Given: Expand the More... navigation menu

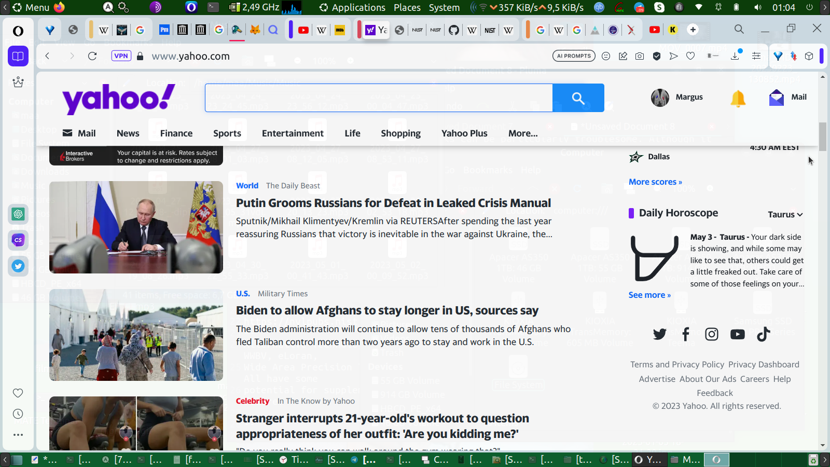Looking at the screenshot, I should tap(523, 133).
